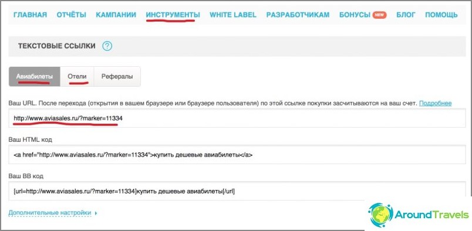Screen dimensions: 472x231
Task: Switch to the Рефералы tab
Action: pyautogui.click(x=117, y=76)
